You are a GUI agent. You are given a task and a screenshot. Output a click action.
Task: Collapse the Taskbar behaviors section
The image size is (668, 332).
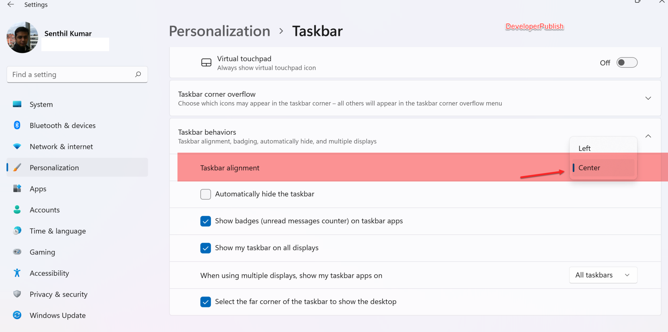(x=648, y=136)
